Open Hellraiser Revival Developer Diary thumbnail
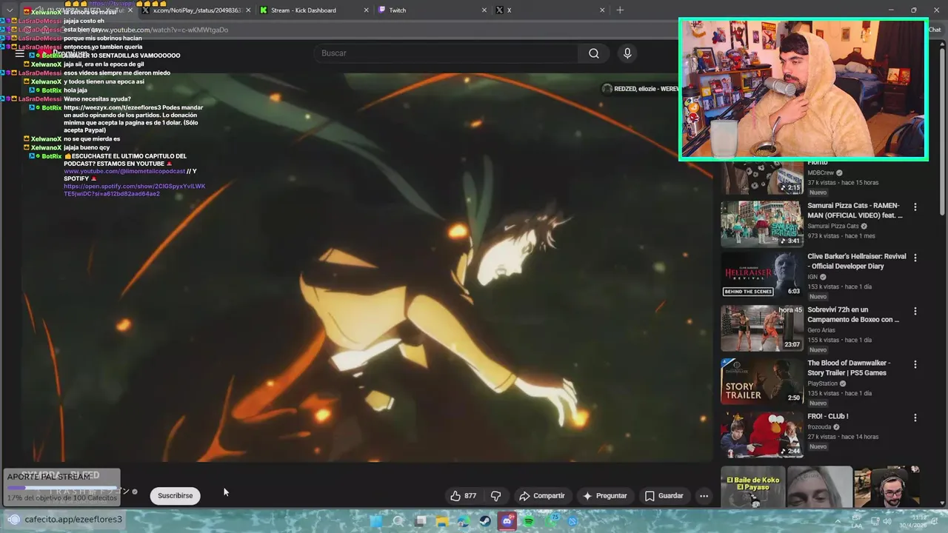Screen dimensions: 948x533 point(761,275)
